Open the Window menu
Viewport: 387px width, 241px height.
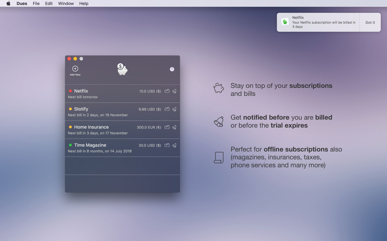(x=66, y=3)
